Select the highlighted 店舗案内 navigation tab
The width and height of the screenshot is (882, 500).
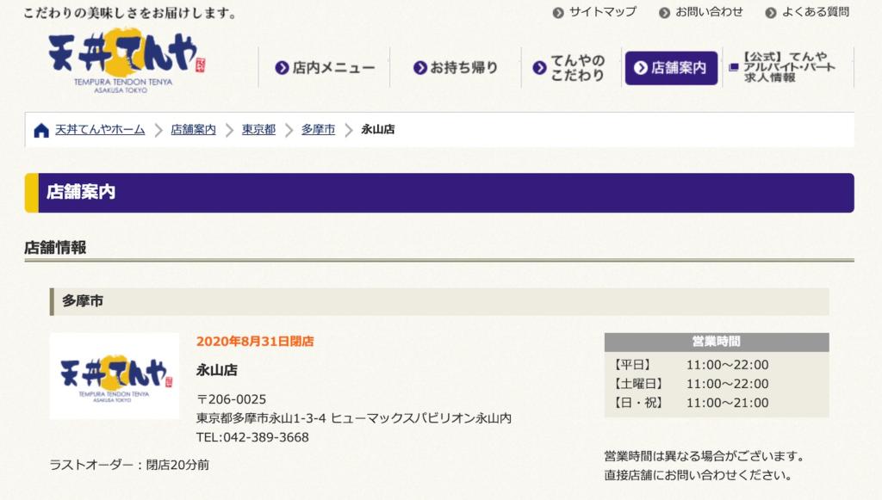click(x=671, y=68)
